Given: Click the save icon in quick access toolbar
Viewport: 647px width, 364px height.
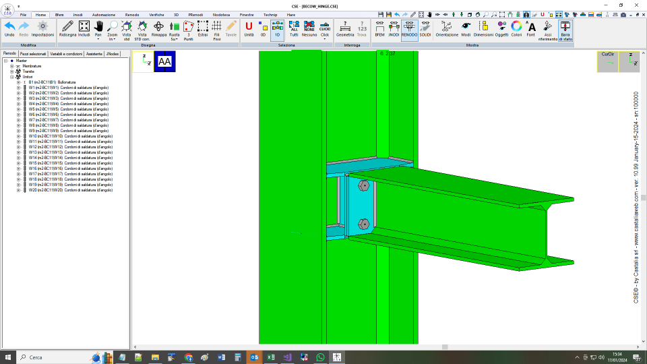Looking at the screenshot, I should pos(381,15).
